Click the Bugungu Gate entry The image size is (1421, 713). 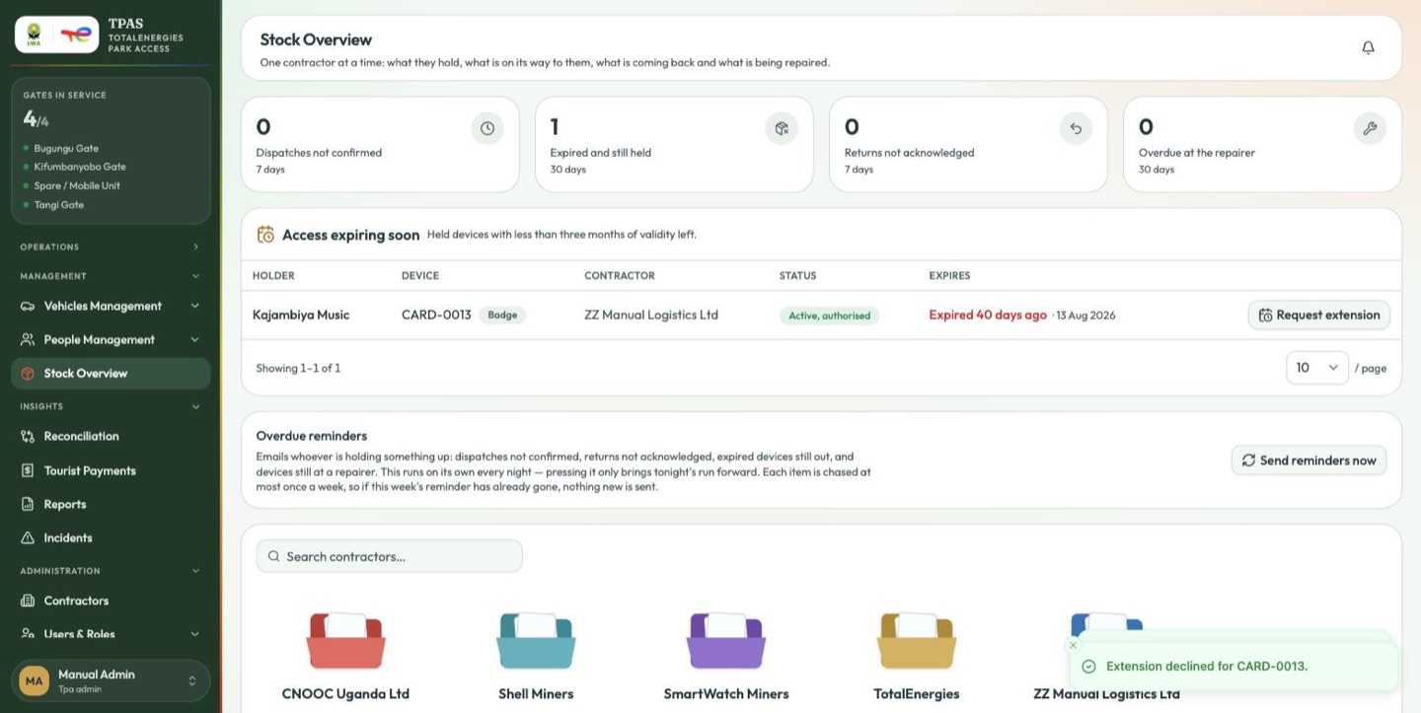pos(66,148)
